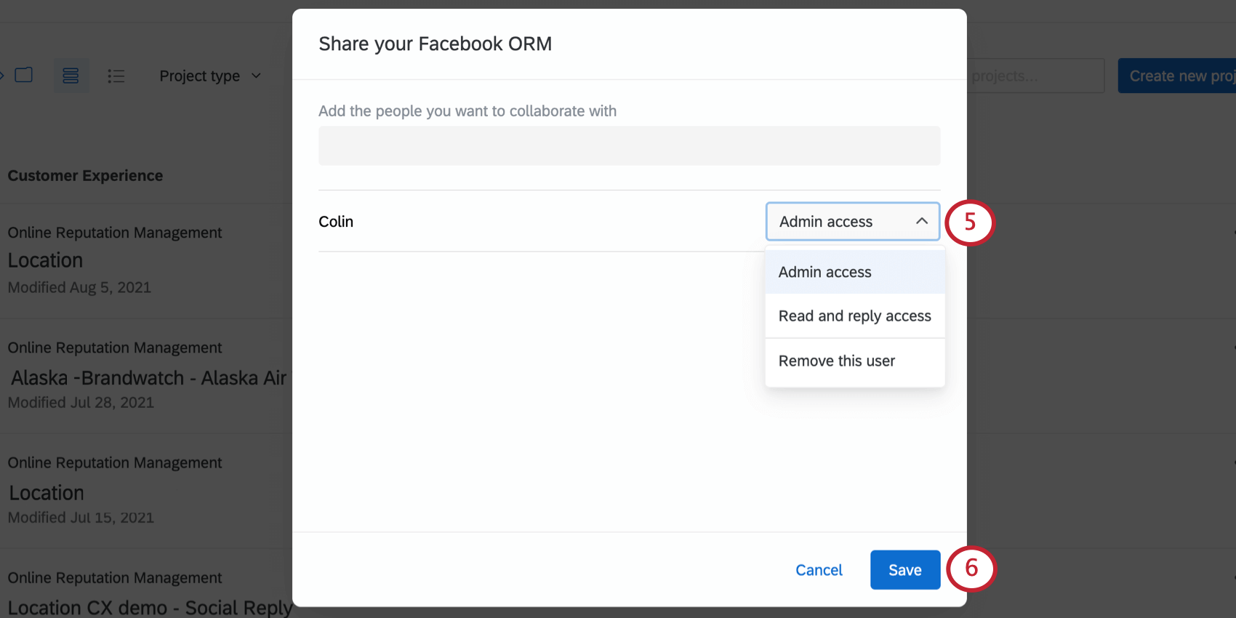Click the folder icon in the projects toolbar
The height and width of the screenshot is (618, 1236).
tap(24, 76)
